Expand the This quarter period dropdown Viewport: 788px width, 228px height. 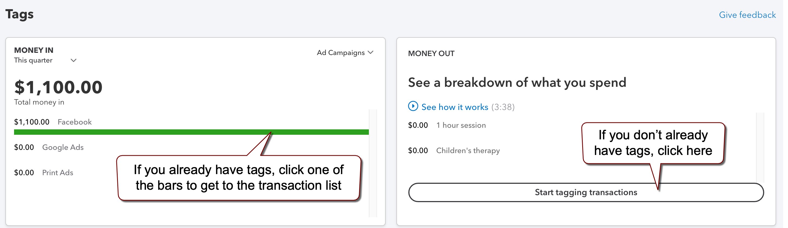pyautogui.click(x=45, y=60)
